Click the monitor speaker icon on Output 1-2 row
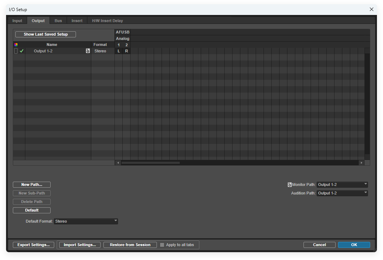This screenshot has height=260, width=383. [x=88, y=51]
